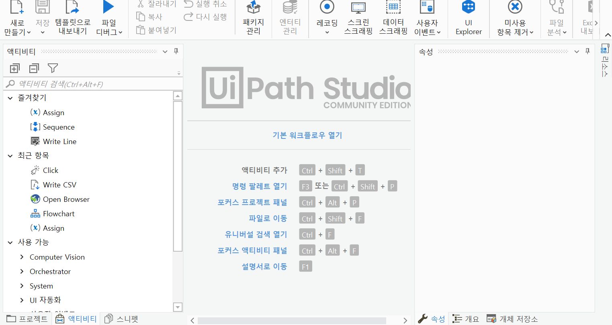Switch to the Activities (액티비티) tab
The width and height of the screenshot is (612, 325).
(76, 319)
